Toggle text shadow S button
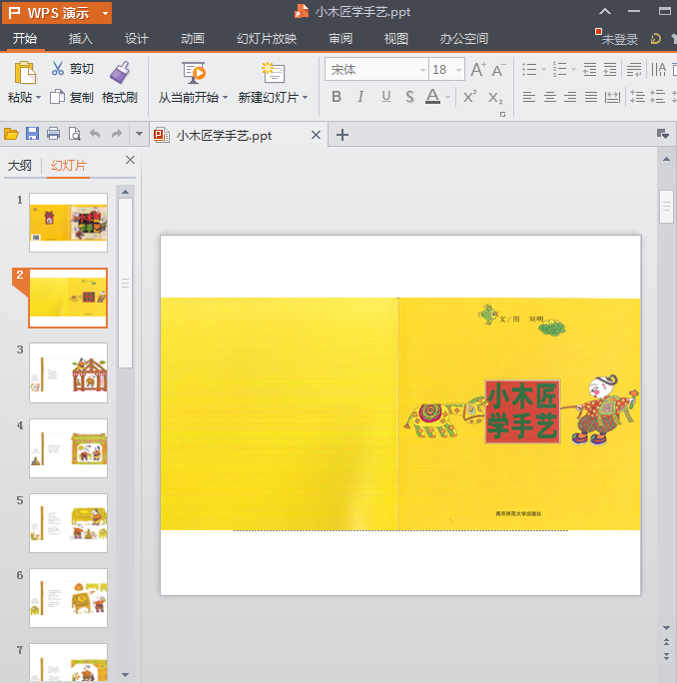Screen dimensions: 677x683 pos(409,97)
